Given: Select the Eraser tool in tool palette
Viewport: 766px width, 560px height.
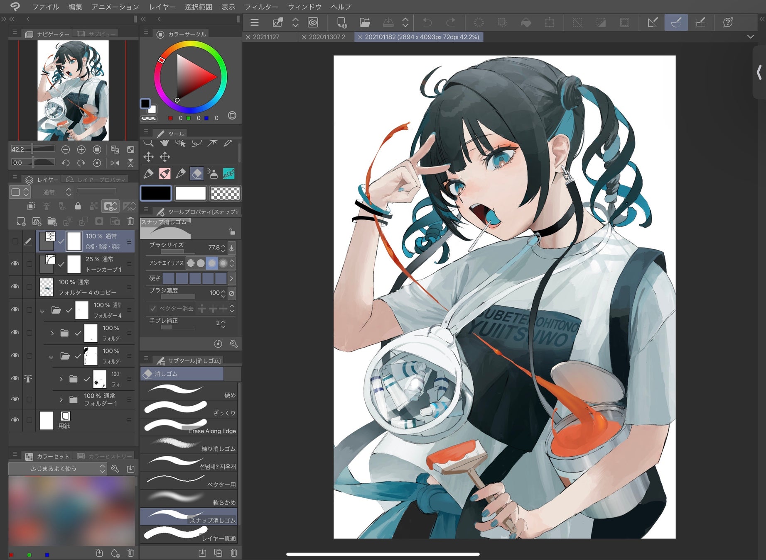Looking at the screenshot, I should (196, 173).
